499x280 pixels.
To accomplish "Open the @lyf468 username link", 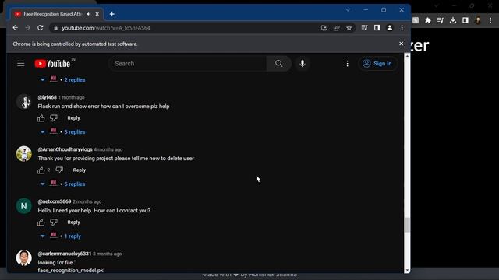I will click(47, 97).
